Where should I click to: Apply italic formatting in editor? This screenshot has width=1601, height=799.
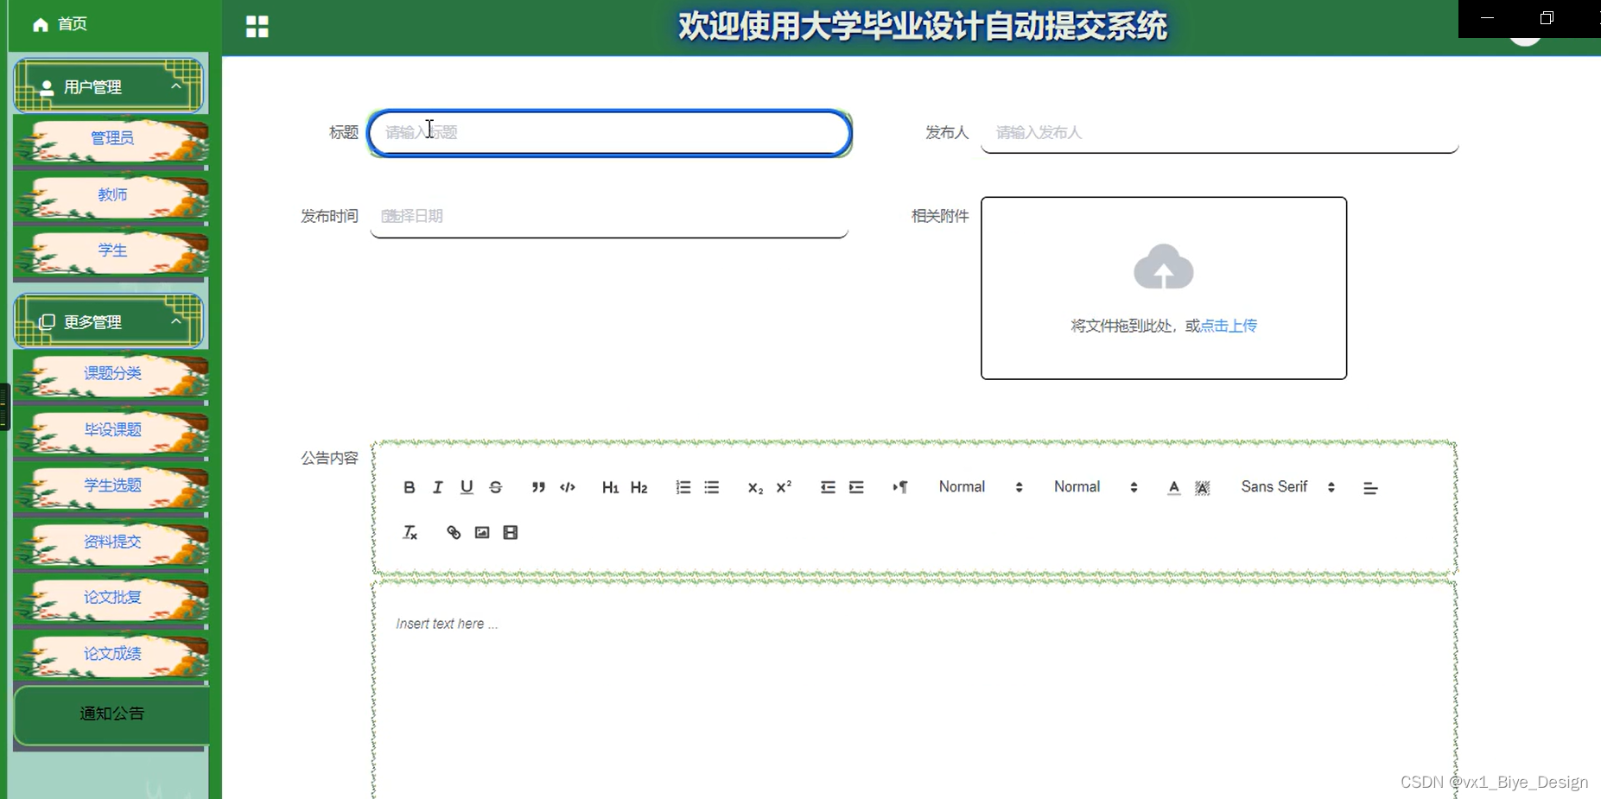(438, 487)
